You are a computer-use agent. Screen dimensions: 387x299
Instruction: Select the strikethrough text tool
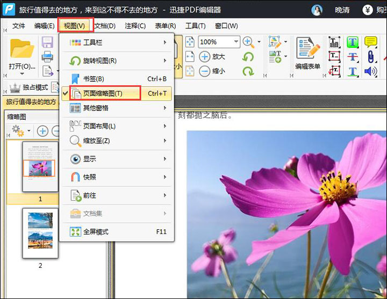353,56
